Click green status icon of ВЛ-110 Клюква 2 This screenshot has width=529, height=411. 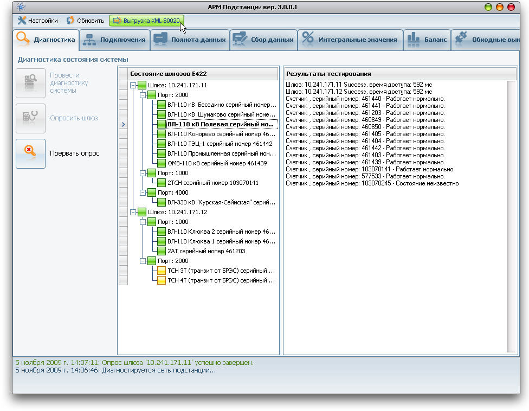click(x=162, y=232)
